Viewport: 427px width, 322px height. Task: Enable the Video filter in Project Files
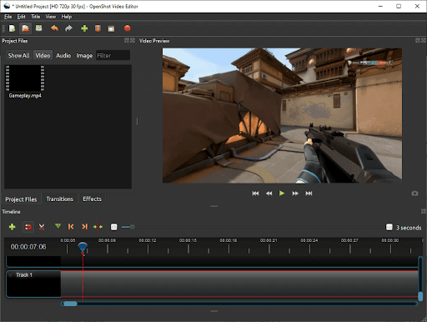(43, 55)
